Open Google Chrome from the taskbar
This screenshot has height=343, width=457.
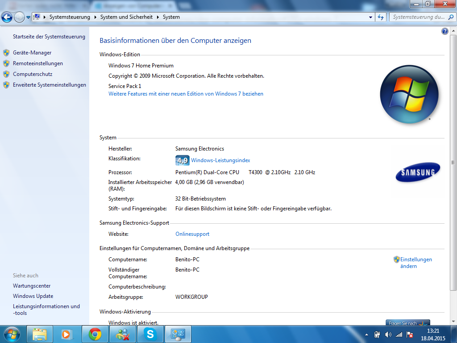95,334
